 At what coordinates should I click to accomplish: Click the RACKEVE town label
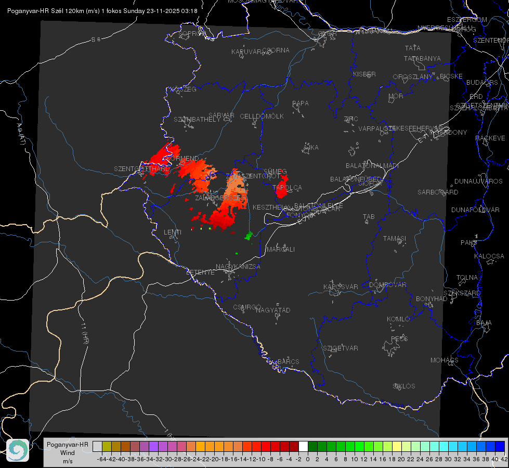click(x=490, y=138)
